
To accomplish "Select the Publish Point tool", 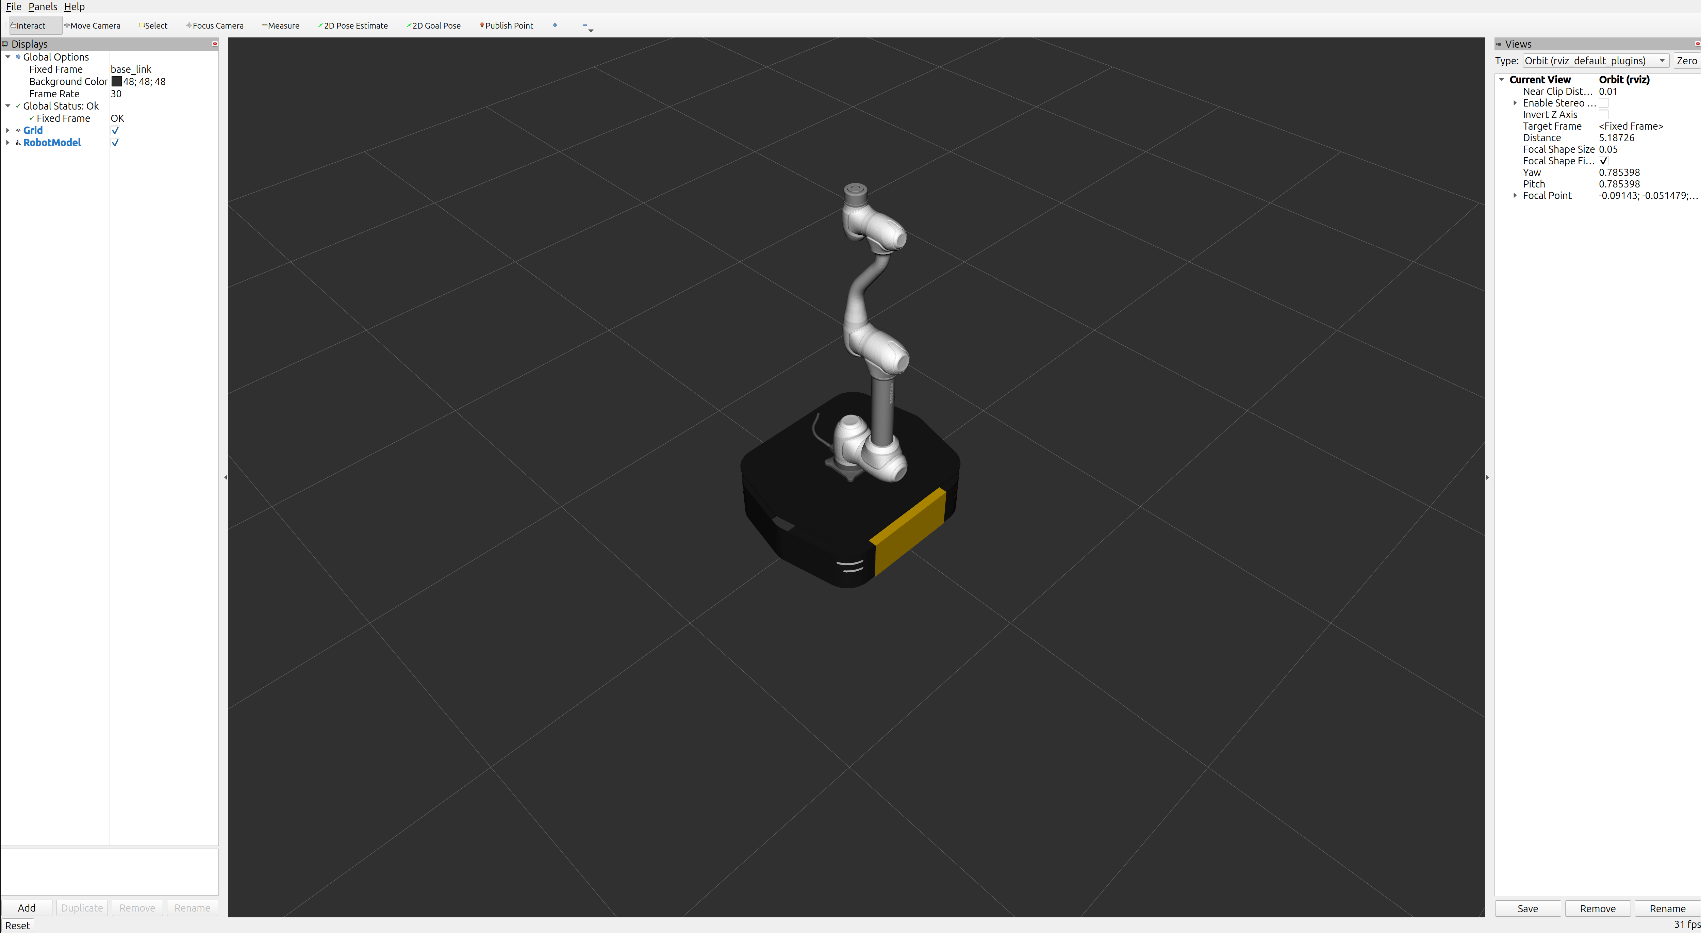I will pos(507,26).
